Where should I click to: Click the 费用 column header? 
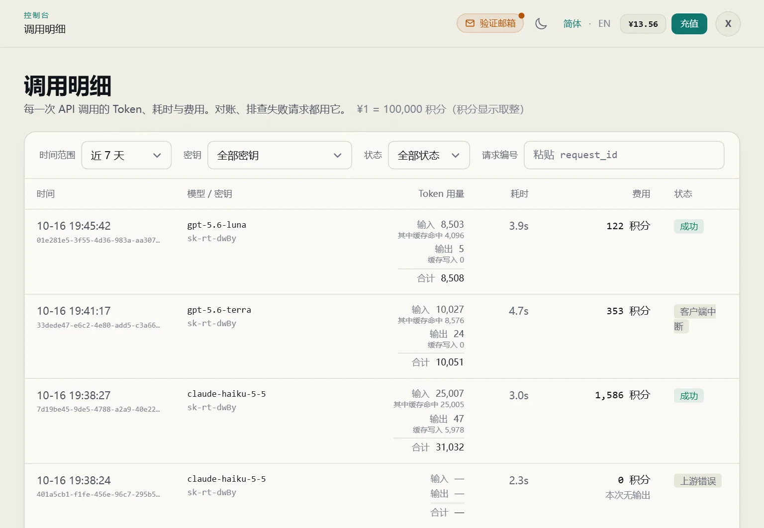tap(641, 194)
